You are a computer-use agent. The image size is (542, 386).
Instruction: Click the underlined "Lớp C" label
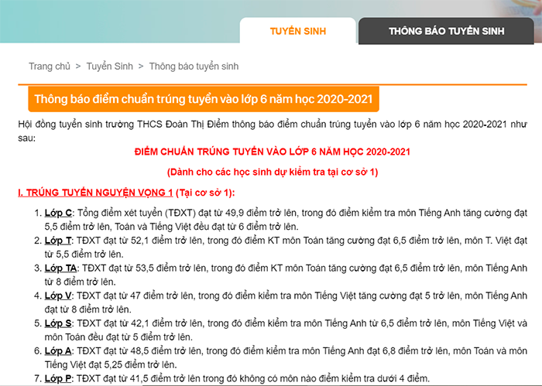coord(58,213)
